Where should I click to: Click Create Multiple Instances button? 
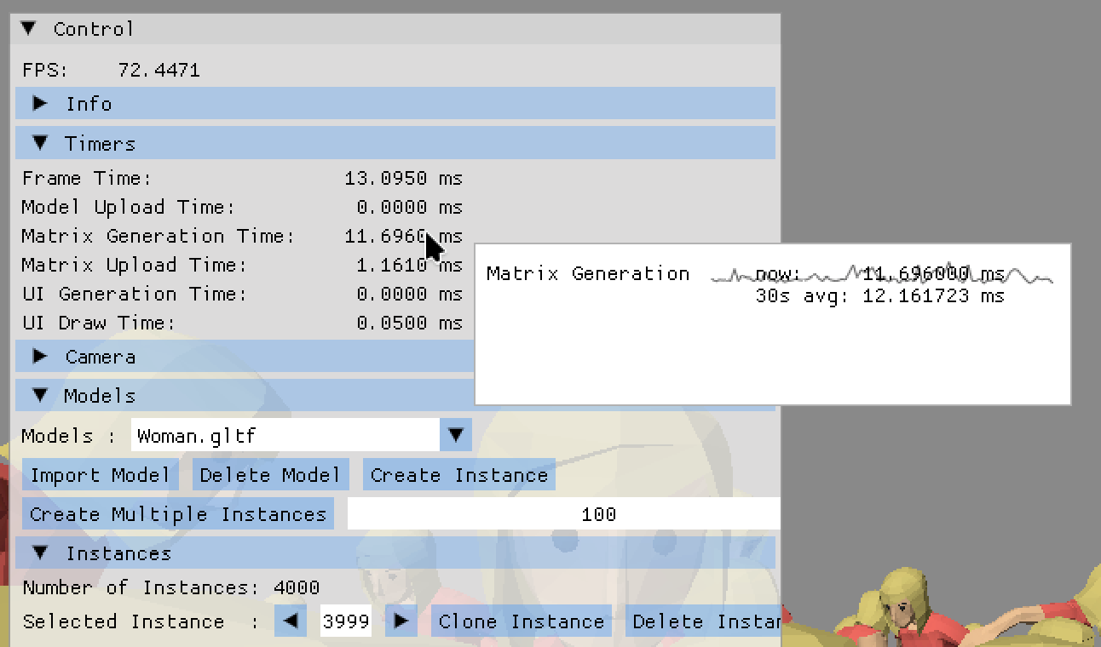(x=178, y=514)
